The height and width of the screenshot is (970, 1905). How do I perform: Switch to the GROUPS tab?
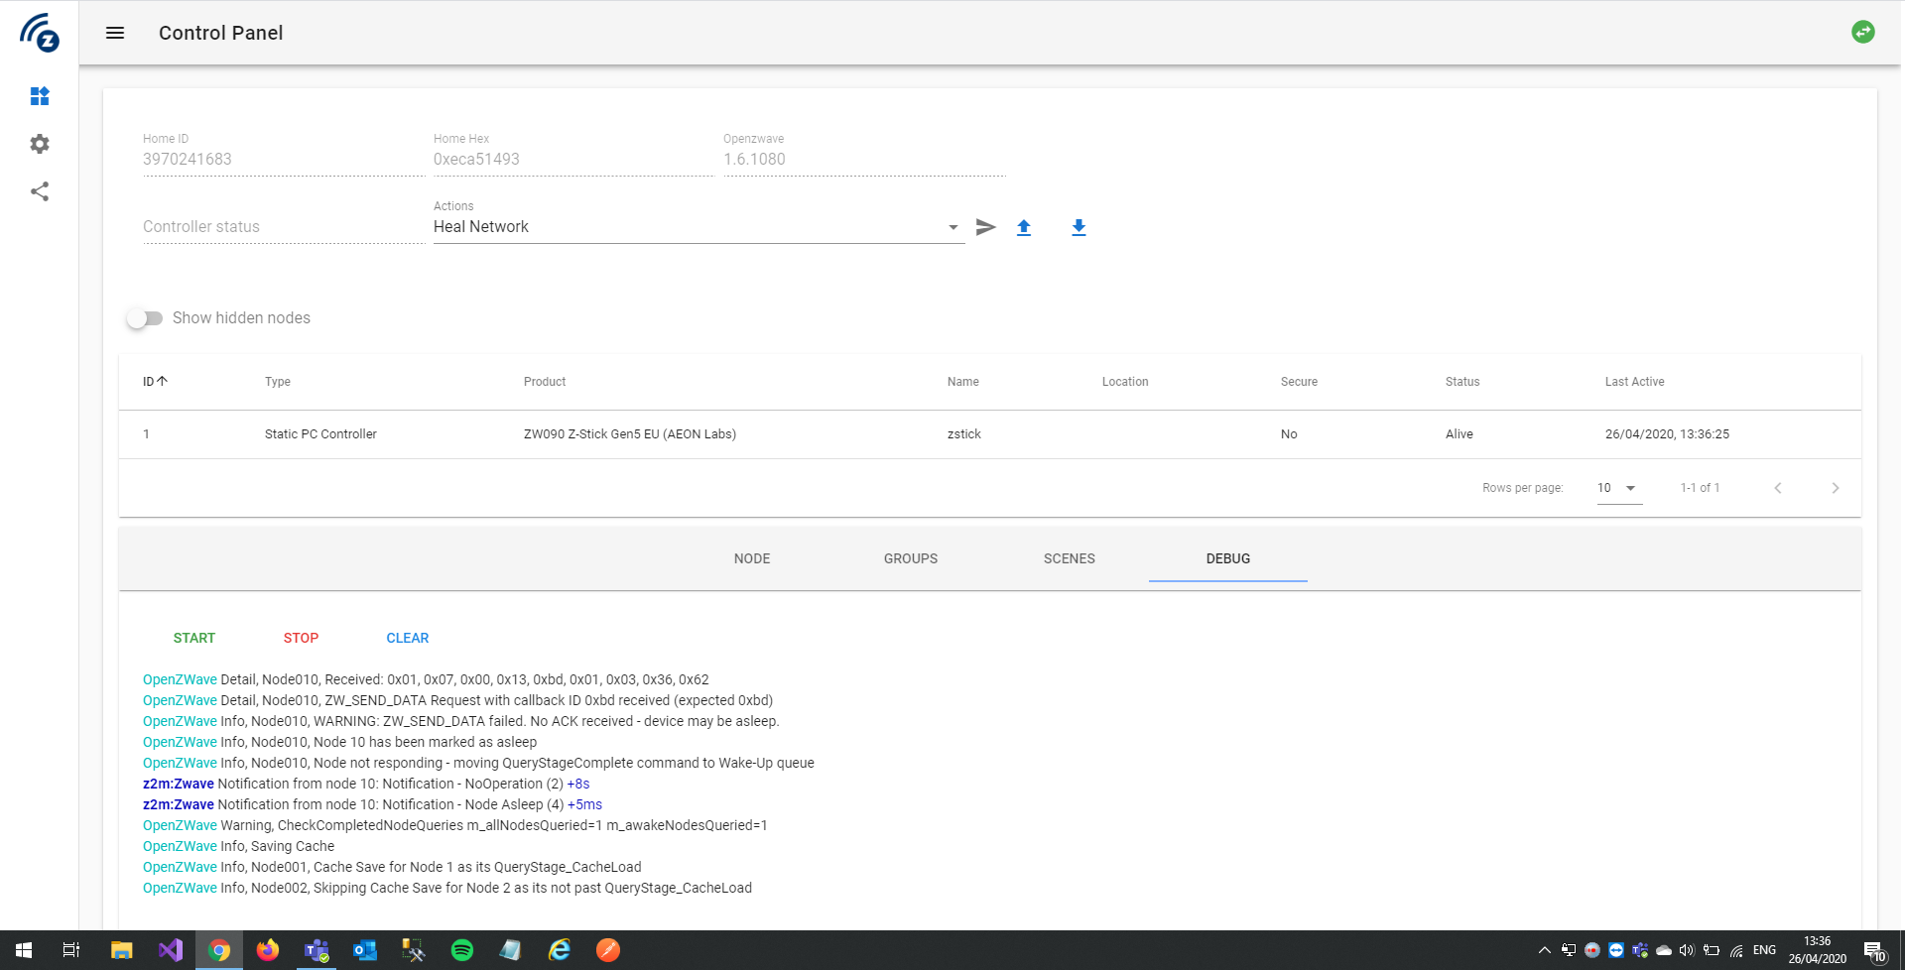[x=910, y=558]
